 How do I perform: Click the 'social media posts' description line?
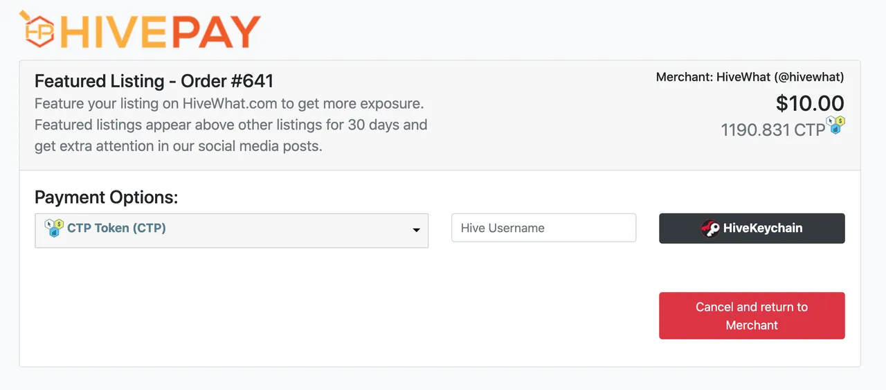(179, 147)
